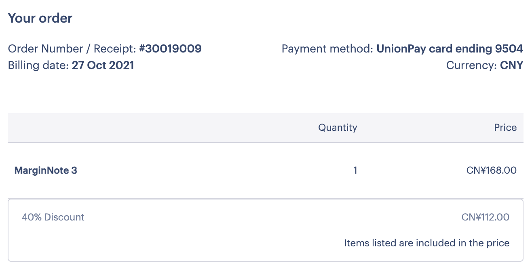Click the Payment method label
Image resolution: width=532 pixels, height=273 pixels.
click(x=327, y=49)
